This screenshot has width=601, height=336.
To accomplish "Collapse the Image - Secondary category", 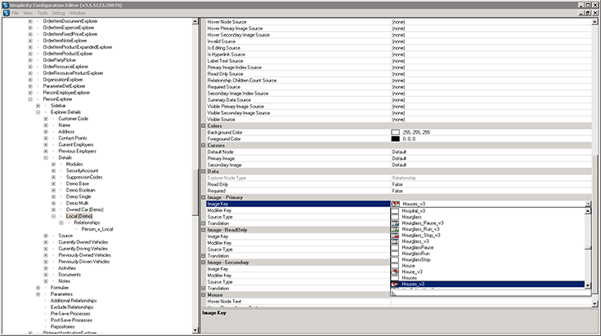I will click(204, 263).
